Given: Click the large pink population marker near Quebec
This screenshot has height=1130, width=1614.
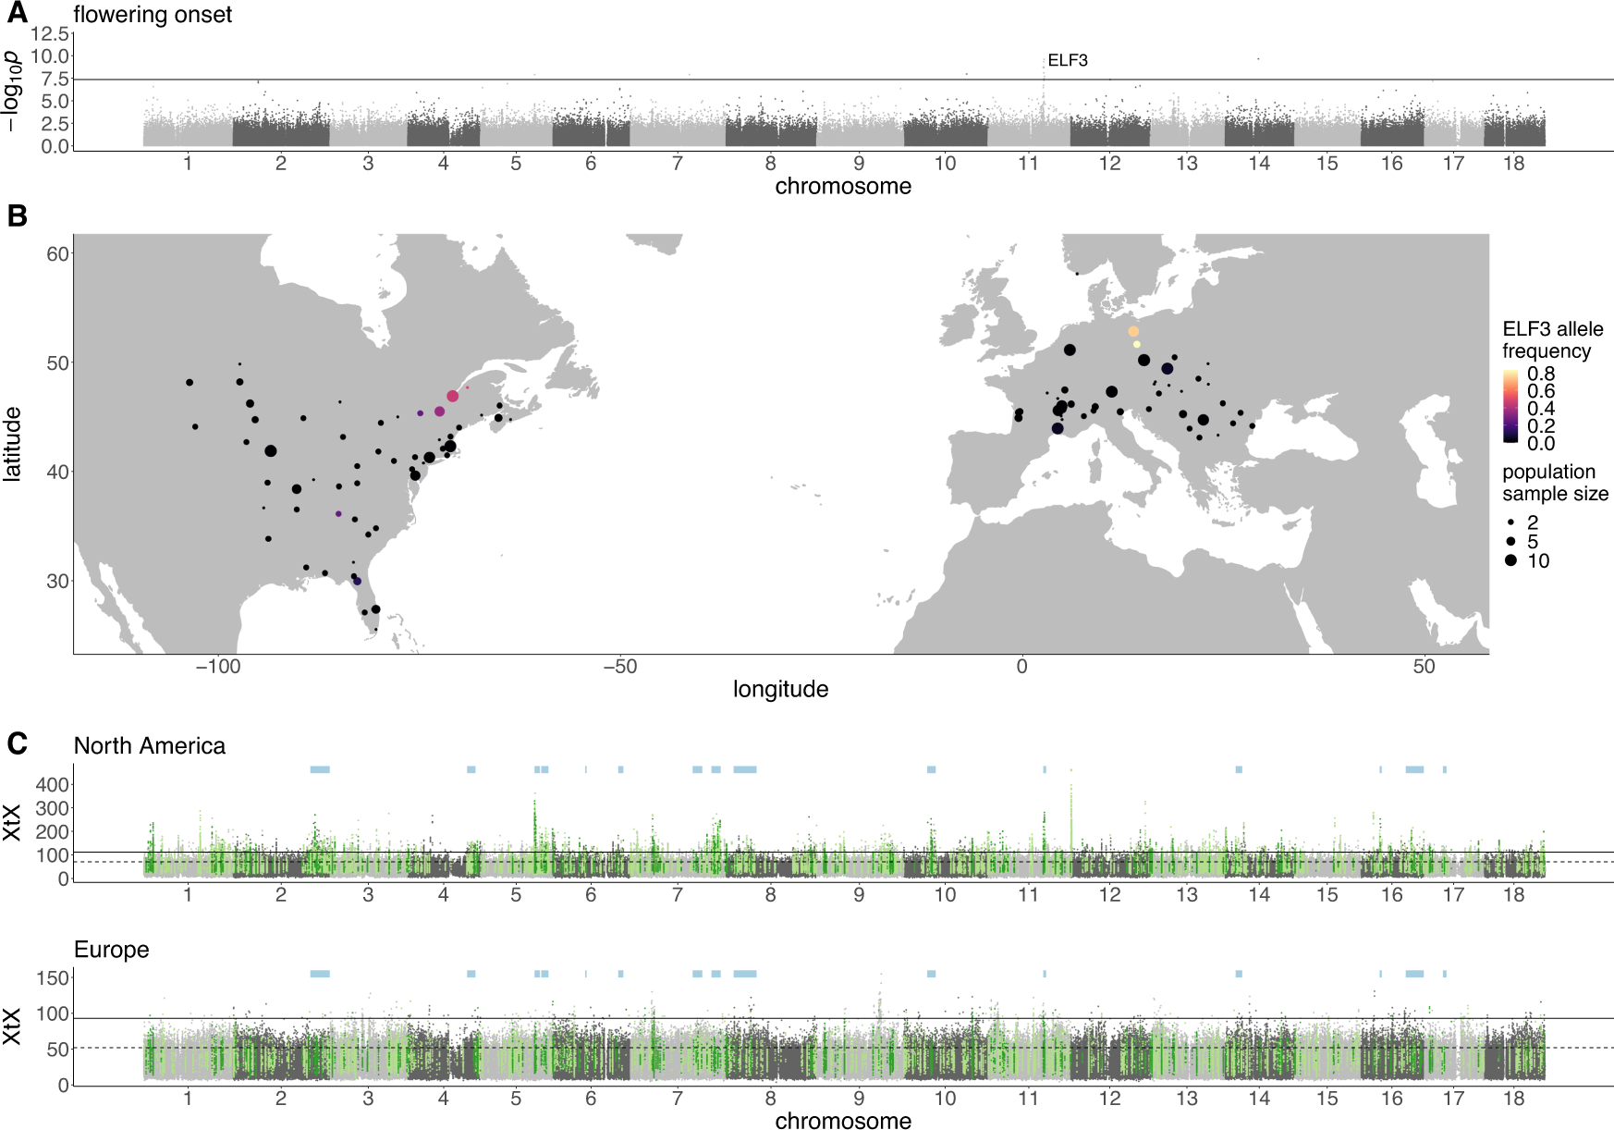Looking at the screenshot, I should [453, 397].
